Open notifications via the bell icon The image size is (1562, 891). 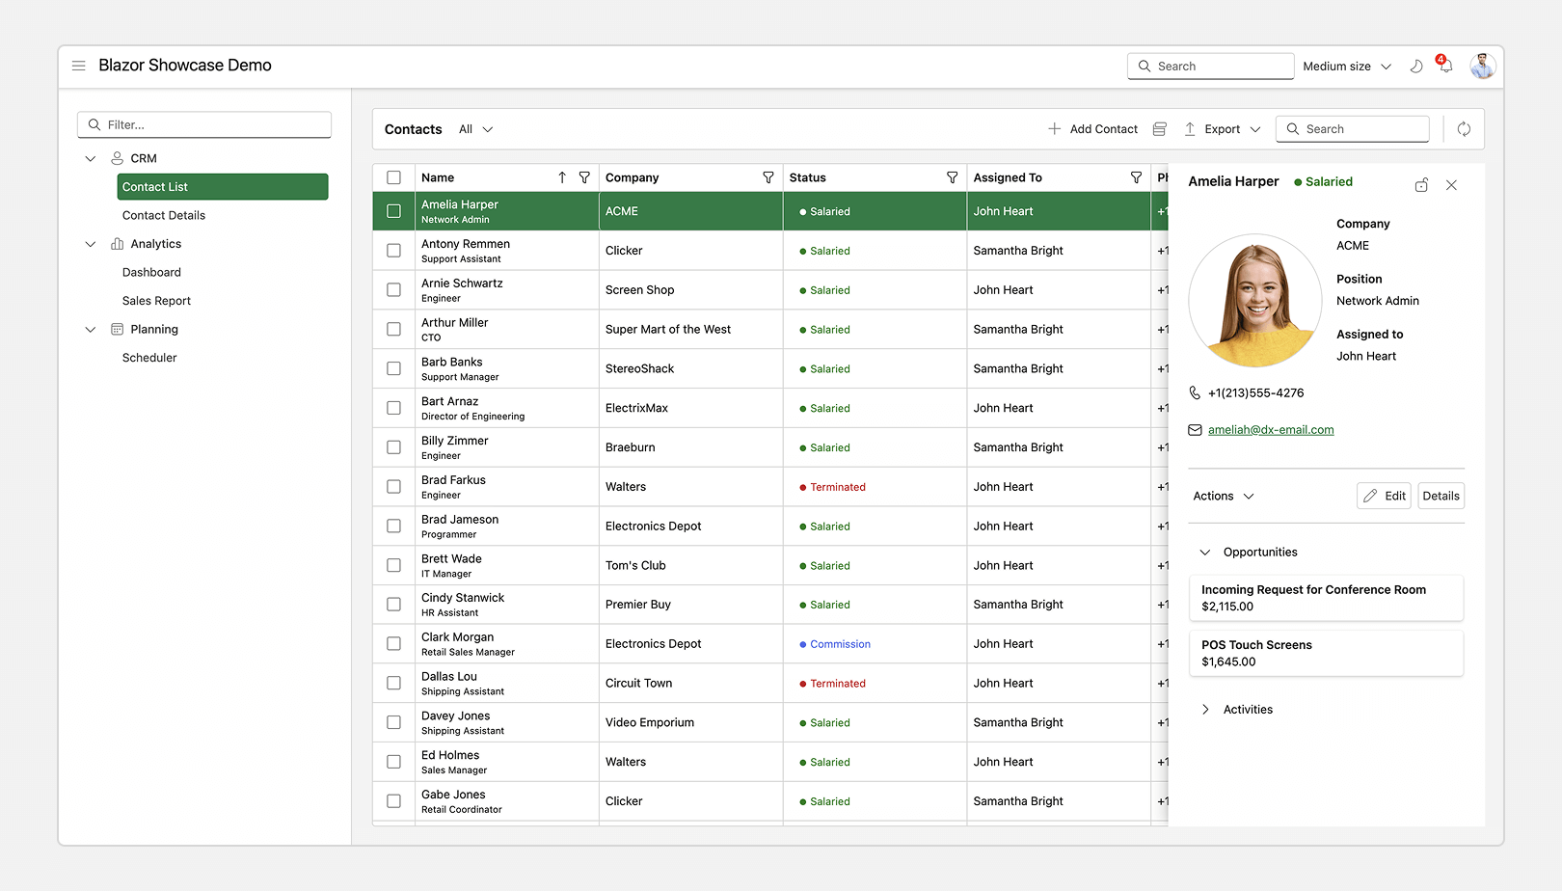click(x=1444, y=66)
